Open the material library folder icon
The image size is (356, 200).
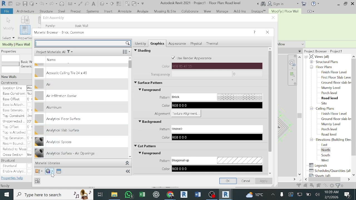(x=39, y=171)
